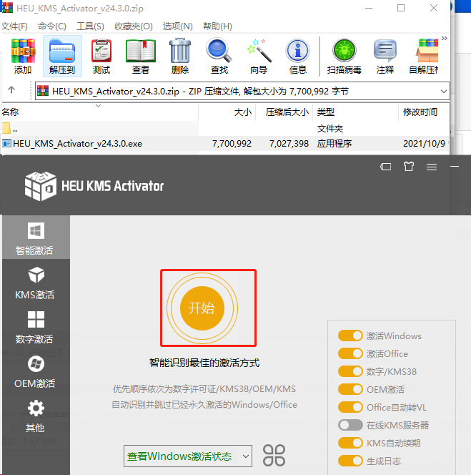
Task: Click the HEU KMS Activator cube logo
Action: pyautogui.click(x=40, y=186)
